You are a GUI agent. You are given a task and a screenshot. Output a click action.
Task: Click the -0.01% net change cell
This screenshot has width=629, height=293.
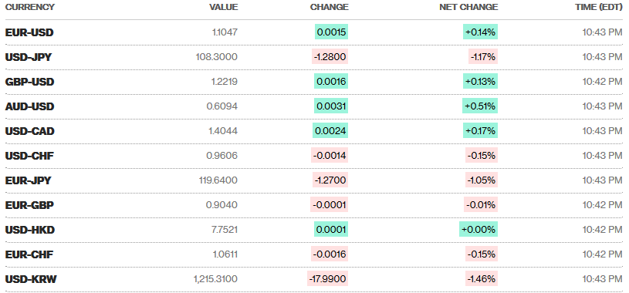click(x=482, y=205)
